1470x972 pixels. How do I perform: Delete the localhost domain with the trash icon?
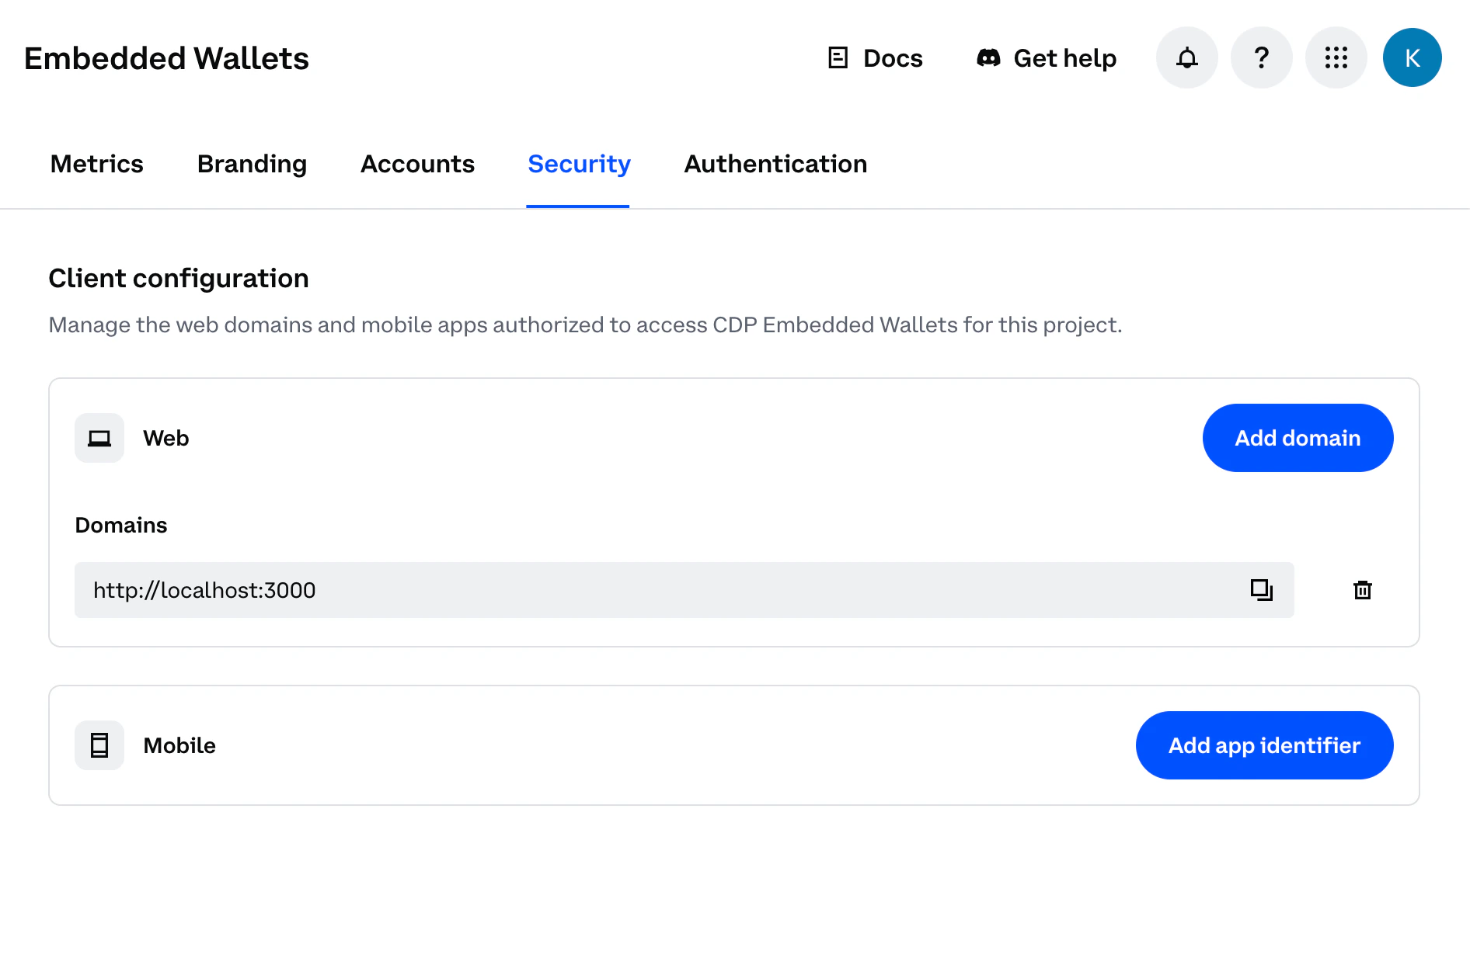(1362, 590)
